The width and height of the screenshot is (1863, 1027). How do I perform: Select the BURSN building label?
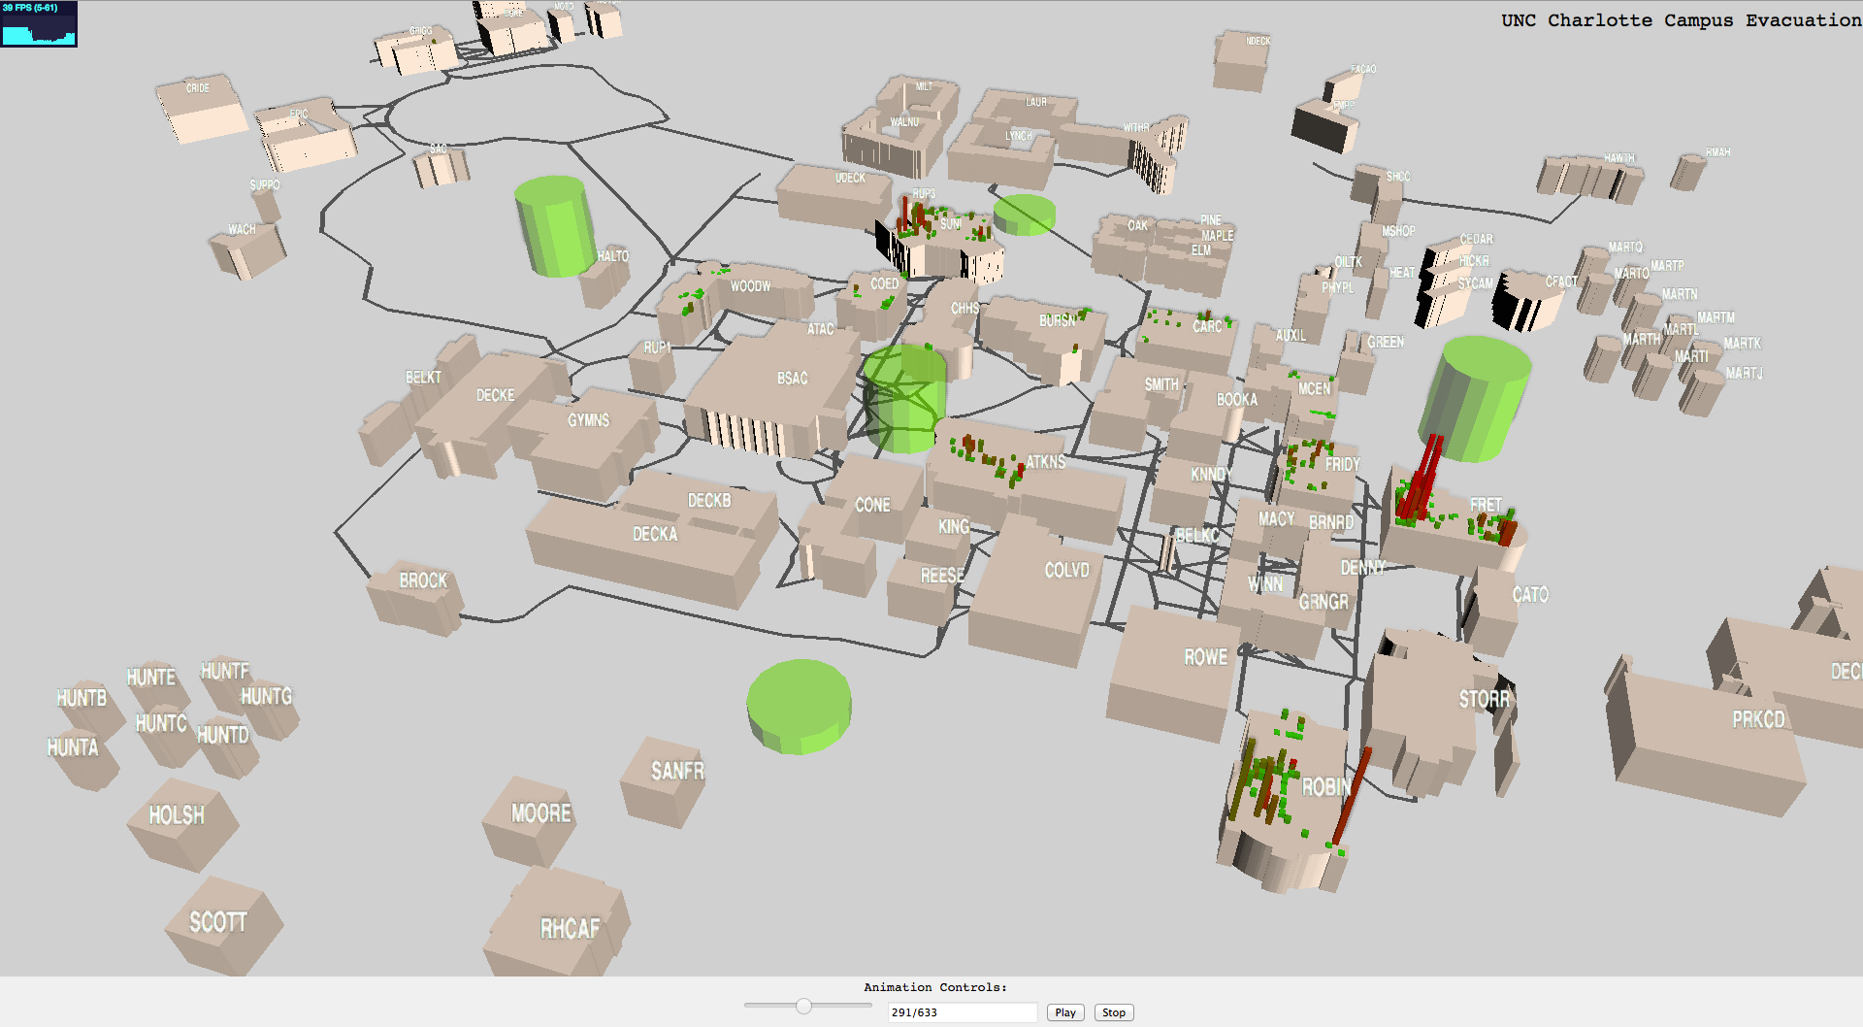[x=1057, y=320]
